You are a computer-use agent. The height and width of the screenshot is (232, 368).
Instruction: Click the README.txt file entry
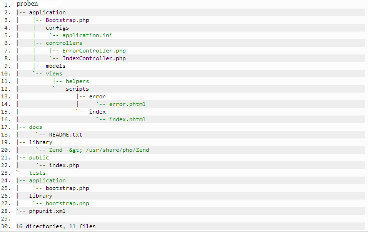coord(65,135)
